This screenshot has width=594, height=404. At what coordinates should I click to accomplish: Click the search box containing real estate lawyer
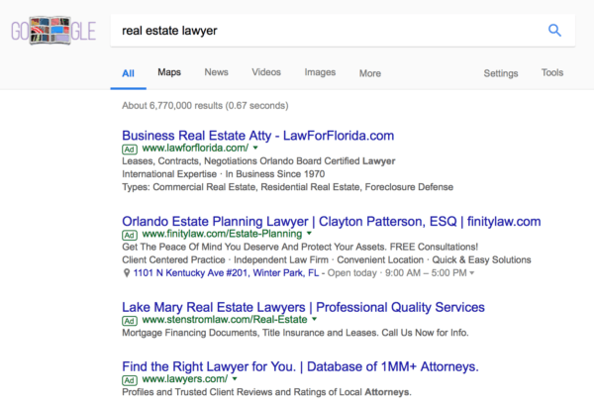pos(343,31)
